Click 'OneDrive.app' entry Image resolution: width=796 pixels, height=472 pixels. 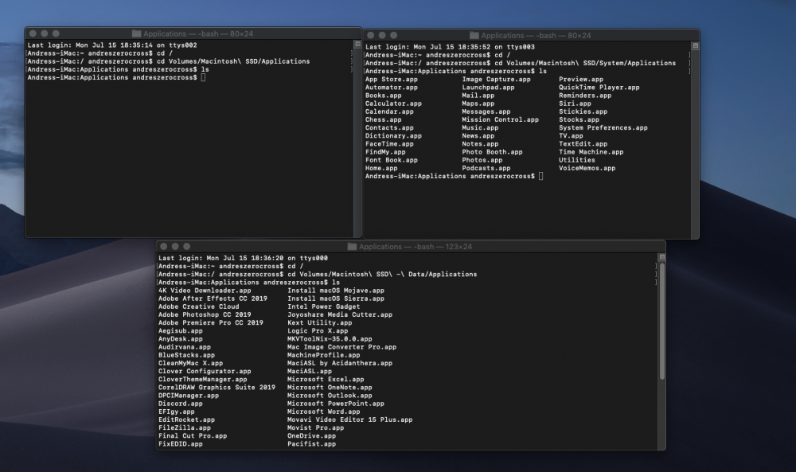(x=311, y=436)
